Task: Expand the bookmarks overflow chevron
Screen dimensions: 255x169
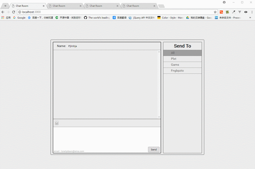Action: tap(252, 18)
